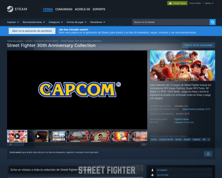Open the SOPORTE tab
222x178 pixels.
[99, 9]
